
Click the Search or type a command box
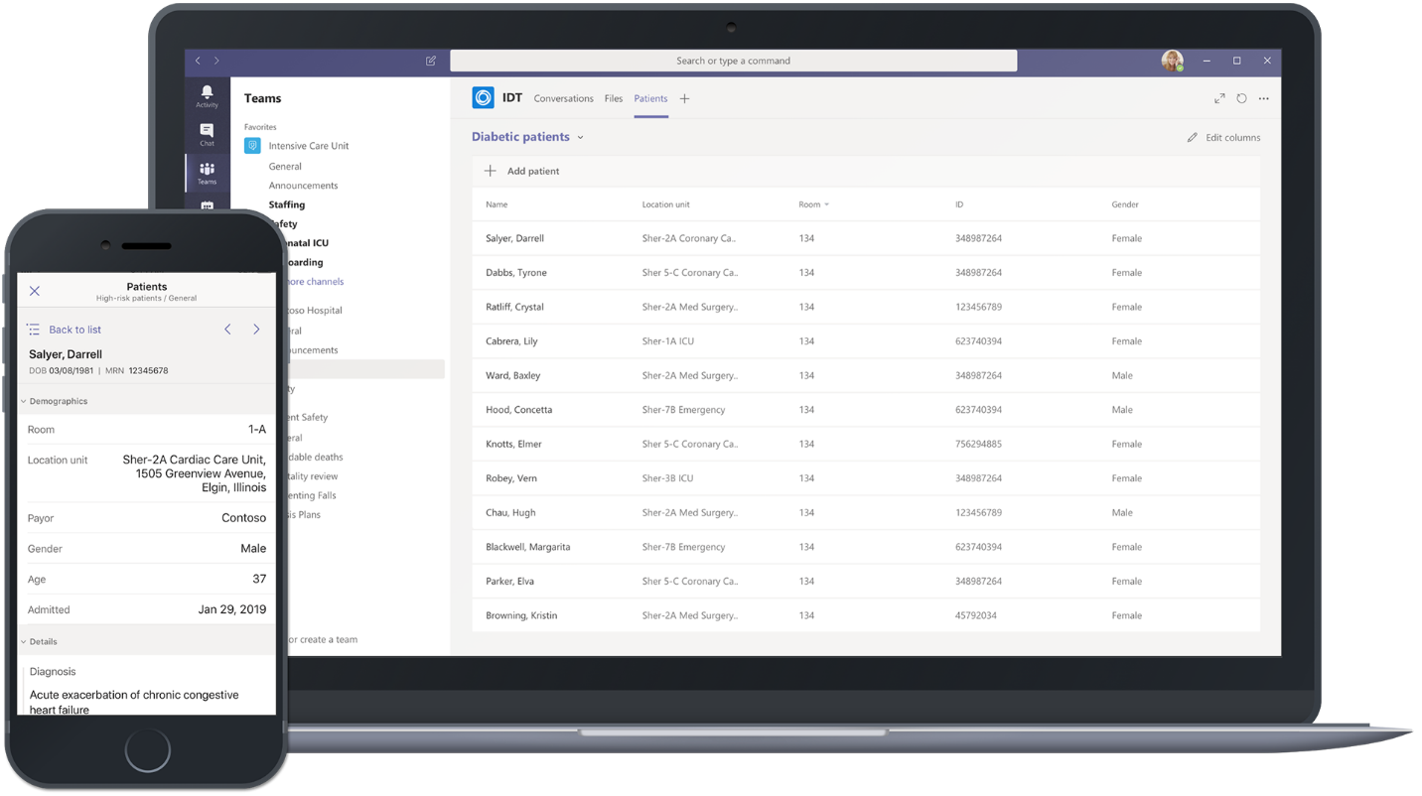[x=733, y=61]
